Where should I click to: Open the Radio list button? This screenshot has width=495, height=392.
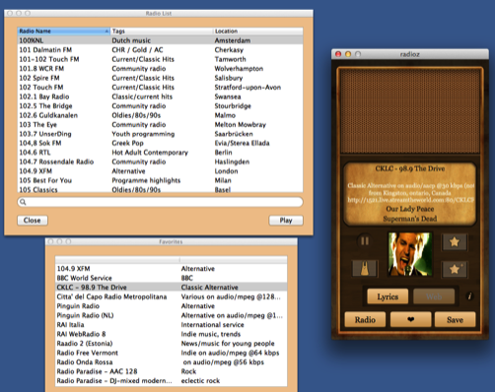tap(365, 319)
